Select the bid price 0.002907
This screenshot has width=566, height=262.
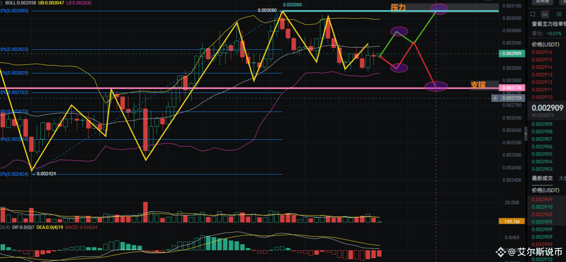[542, 139]
